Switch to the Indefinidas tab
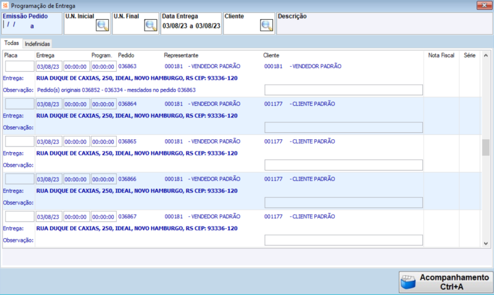Image resolution: width=494 pixels, height=295 pixels. point(37,44)
